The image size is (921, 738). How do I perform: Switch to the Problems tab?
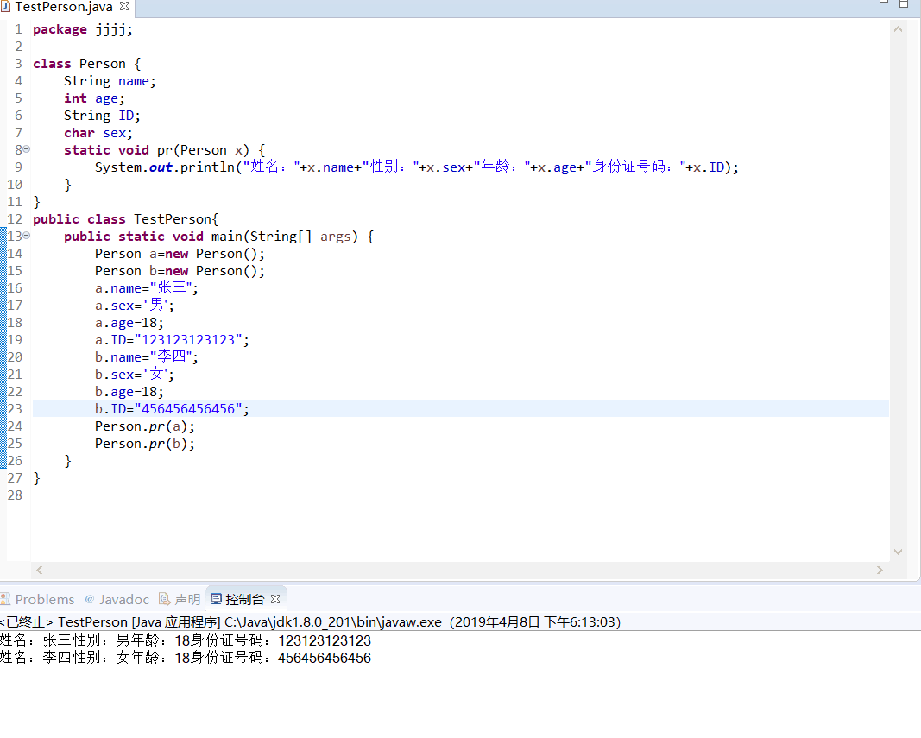coord(38,599)
